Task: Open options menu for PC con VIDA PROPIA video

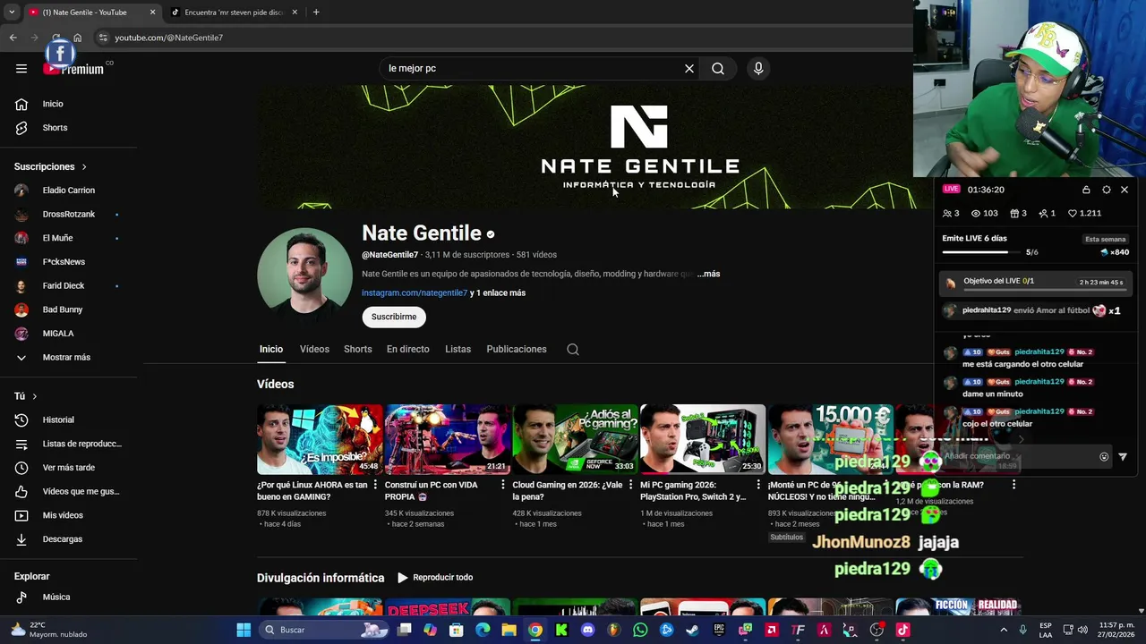Action: pos(503,485)
